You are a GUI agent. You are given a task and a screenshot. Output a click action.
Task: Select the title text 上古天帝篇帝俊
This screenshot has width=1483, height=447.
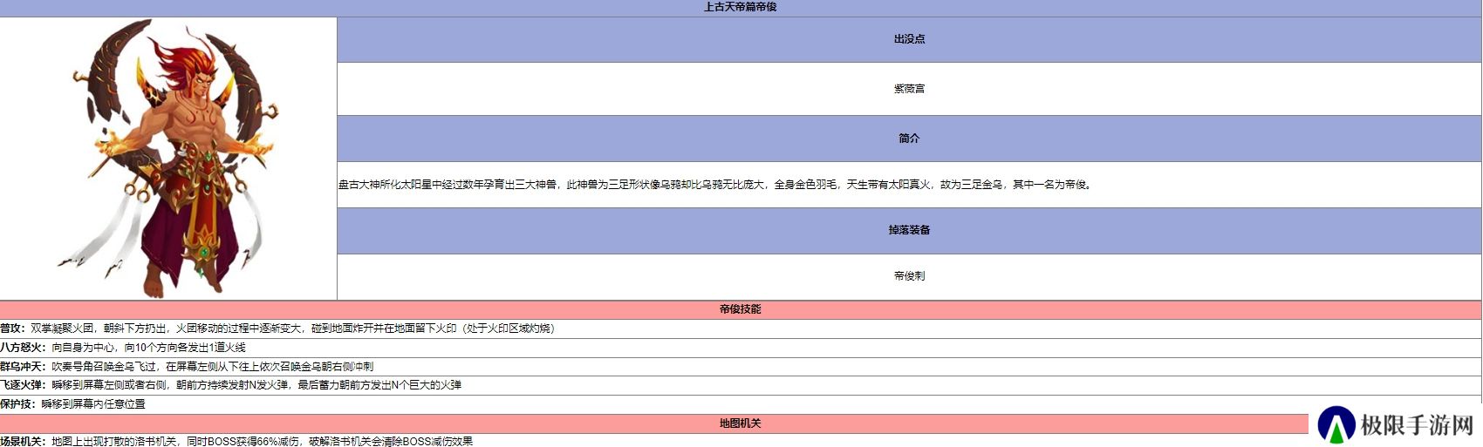click(741, 7)
